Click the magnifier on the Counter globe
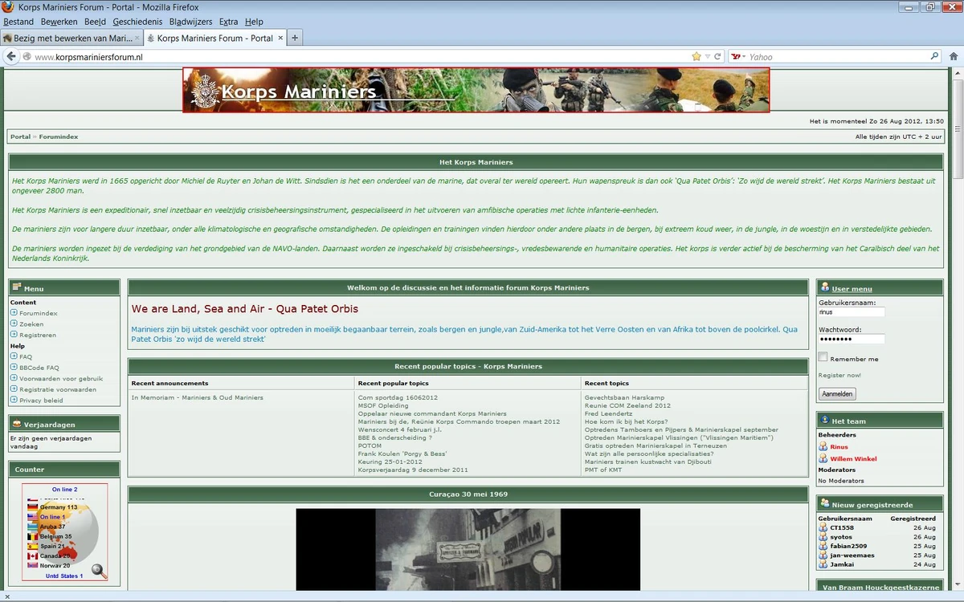964x602 pixels. point(98,570)
